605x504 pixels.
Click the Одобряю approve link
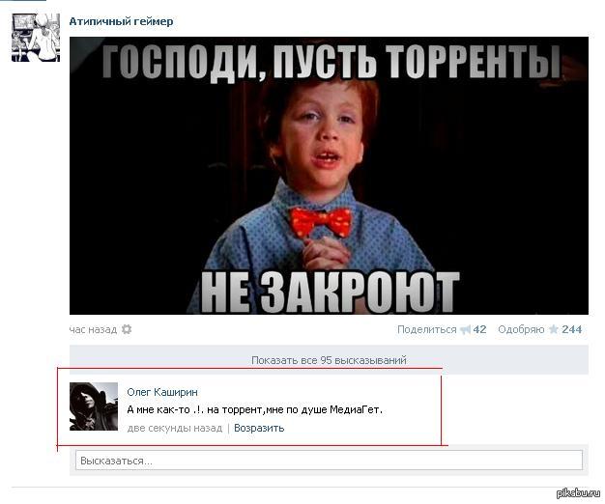(521, 329)
